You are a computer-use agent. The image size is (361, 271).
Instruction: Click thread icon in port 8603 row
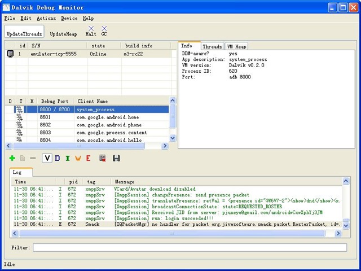[x=19, y=132]
